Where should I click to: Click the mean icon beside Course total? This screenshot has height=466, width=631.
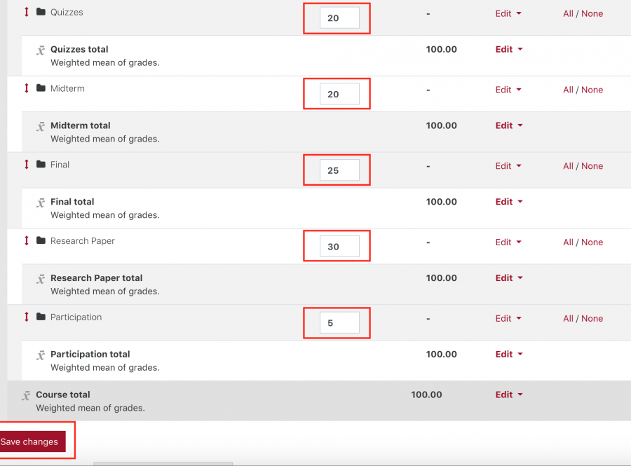pyautogui.click(x=26, y=396)
